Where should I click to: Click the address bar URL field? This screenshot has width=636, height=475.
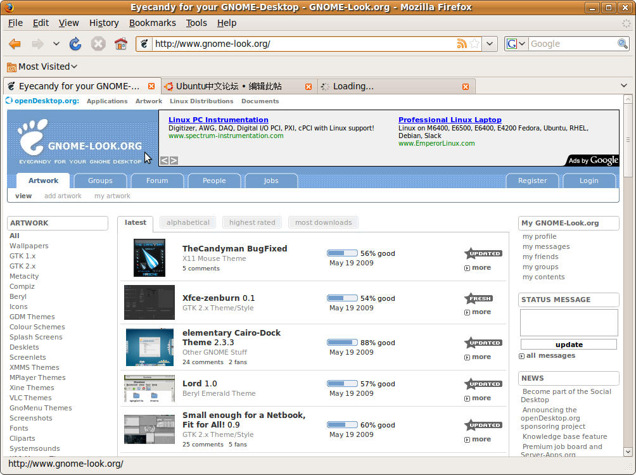[304, 44]
